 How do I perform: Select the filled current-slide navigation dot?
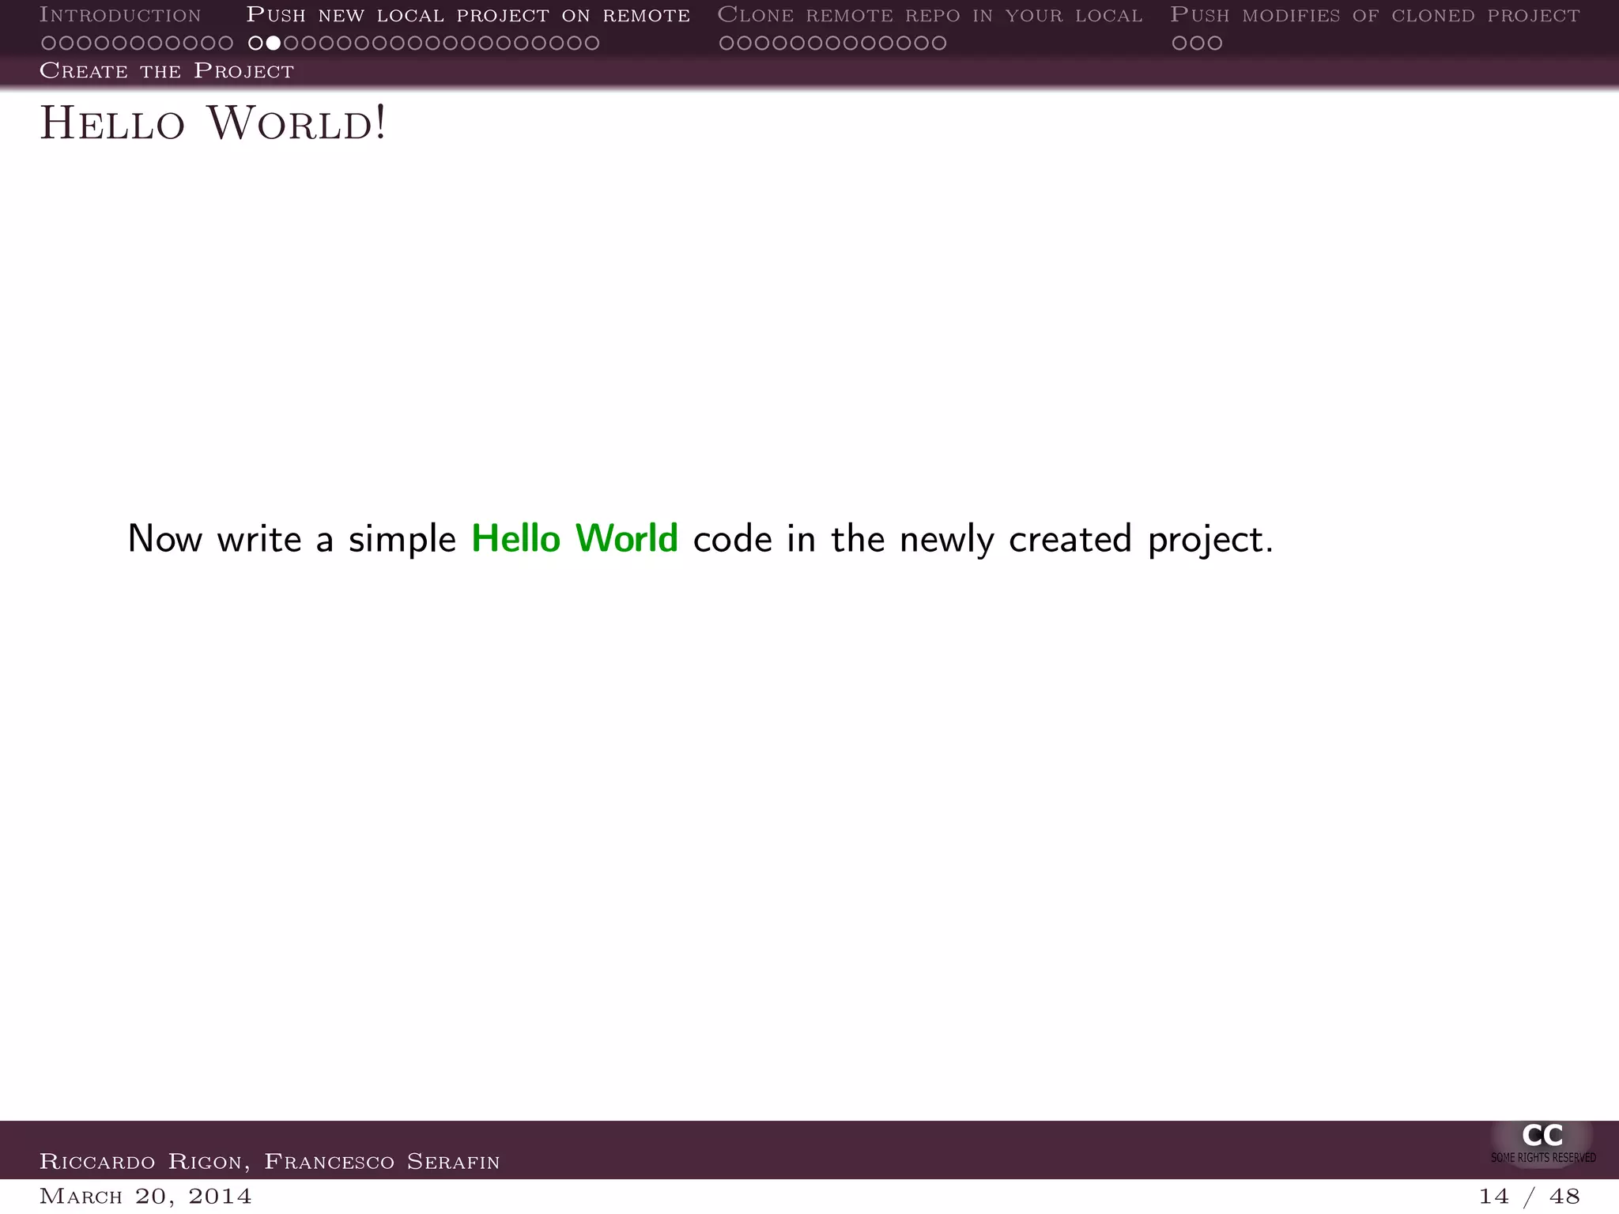tap(273, 43)
